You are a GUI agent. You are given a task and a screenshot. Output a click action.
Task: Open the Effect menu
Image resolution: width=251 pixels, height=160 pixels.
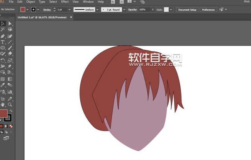(65, 2)
